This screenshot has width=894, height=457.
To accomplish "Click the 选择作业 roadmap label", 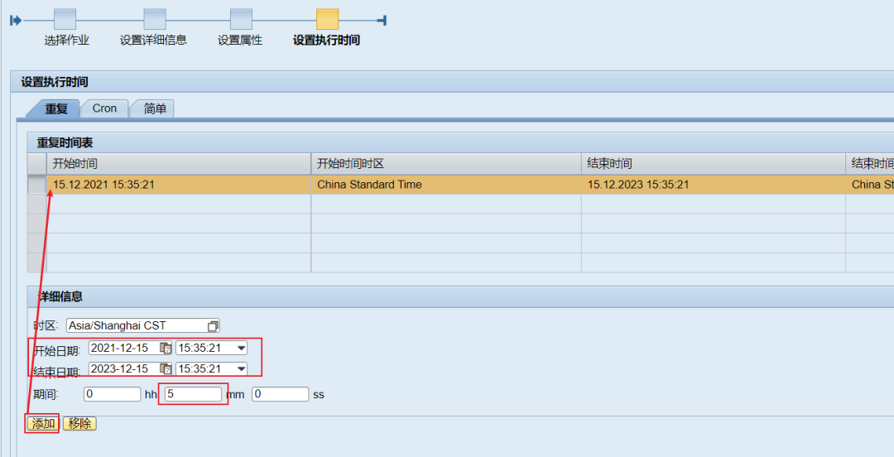I will (67, 40).
